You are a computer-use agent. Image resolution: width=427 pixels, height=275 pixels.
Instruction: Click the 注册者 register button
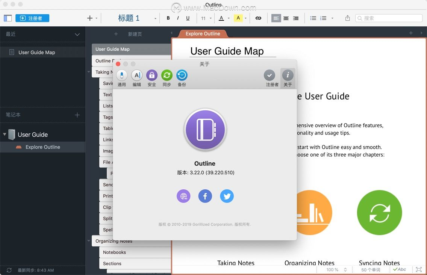pos(32,18)
